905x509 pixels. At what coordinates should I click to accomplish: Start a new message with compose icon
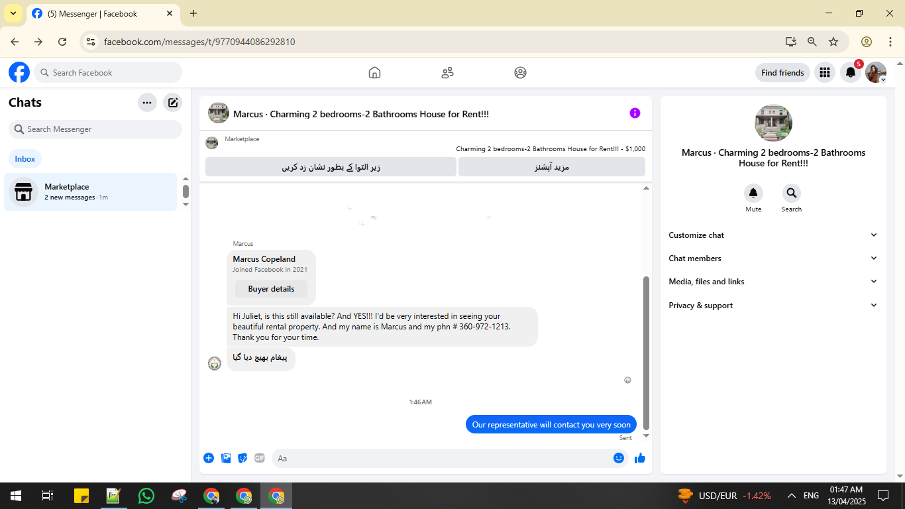point(173,103)
